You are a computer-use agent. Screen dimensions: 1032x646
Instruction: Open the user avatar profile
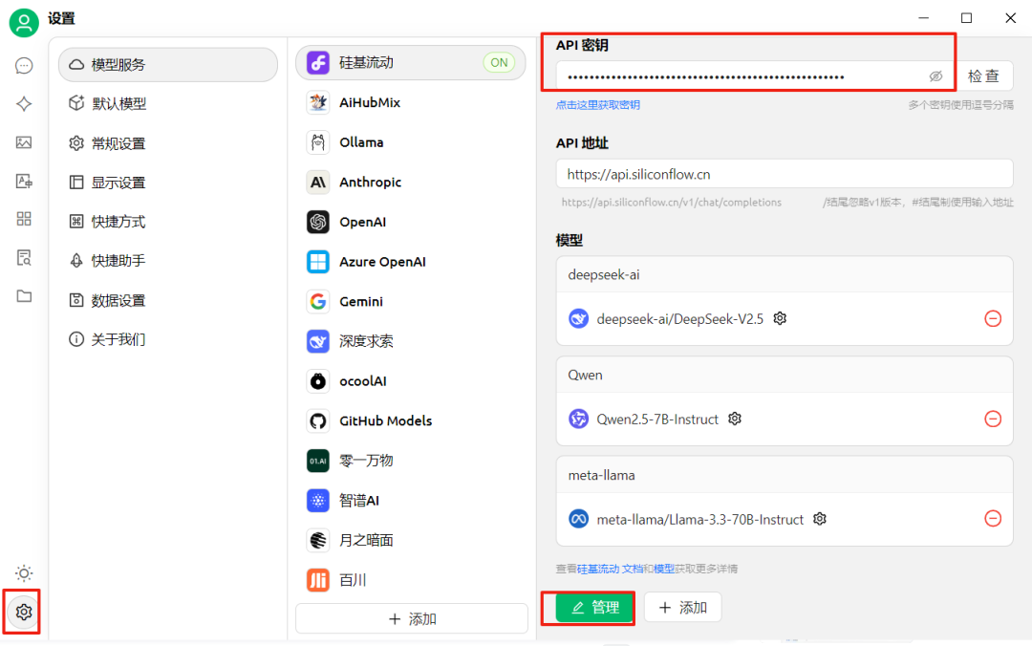24,23
